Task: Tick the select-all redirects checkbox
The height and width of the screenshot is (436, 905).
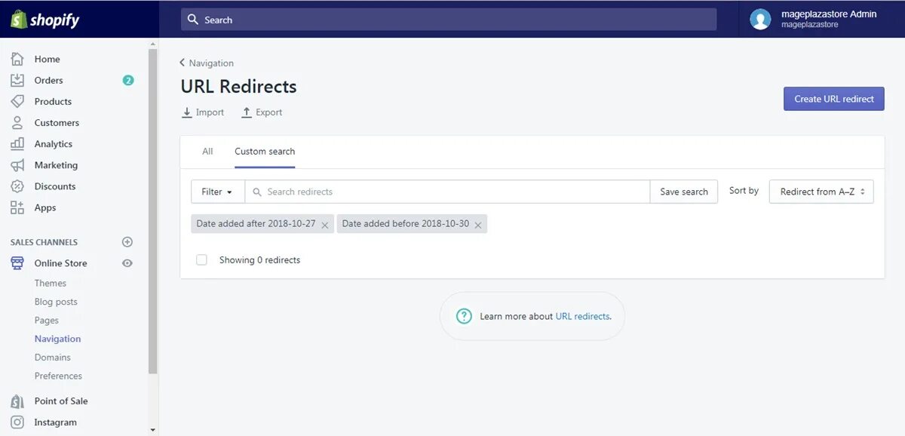Action: 201,259
